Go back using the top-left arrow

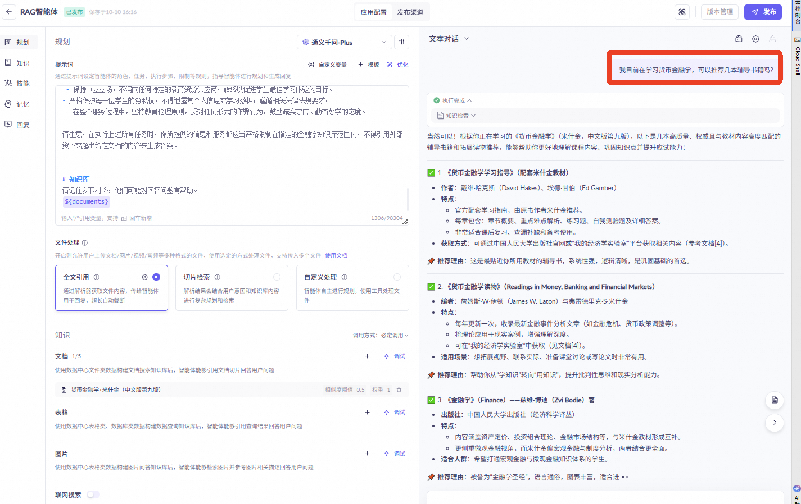click(9, 12)
